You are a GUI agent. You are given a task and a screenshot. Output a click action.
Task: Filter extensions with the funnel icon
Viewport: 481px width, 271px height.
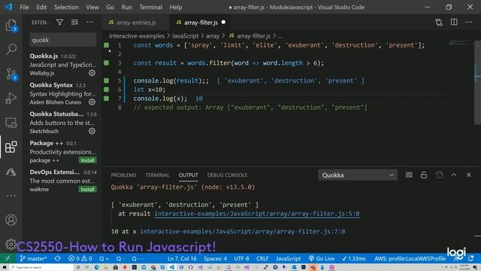[x=60, y=22]
